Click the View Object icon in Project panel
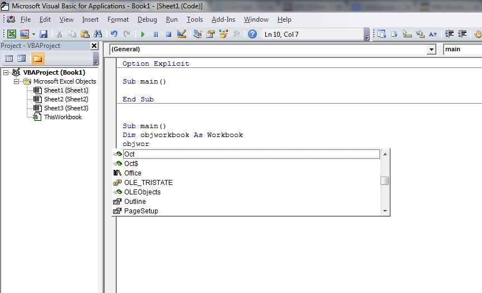This screenshot has height=293, width=482. pyautogui.click(x=22, y=58)
